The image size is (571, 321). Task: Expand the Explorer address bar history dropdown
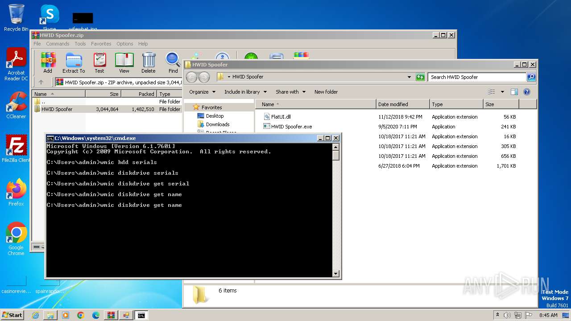409,77
